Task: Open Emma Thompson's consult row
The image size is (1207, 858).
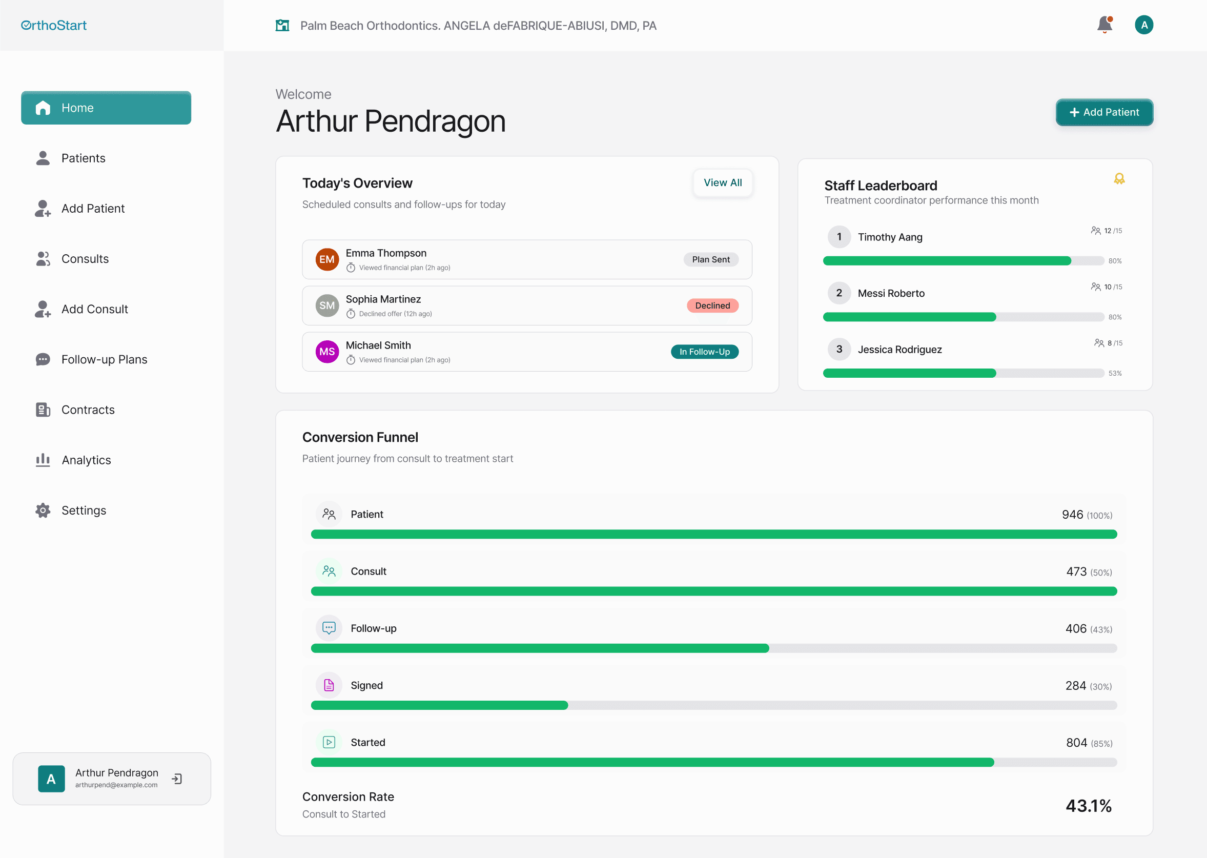Action: pos(526,259)
